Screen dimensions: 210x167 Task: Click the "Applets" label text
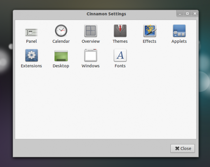click(179, 41)
